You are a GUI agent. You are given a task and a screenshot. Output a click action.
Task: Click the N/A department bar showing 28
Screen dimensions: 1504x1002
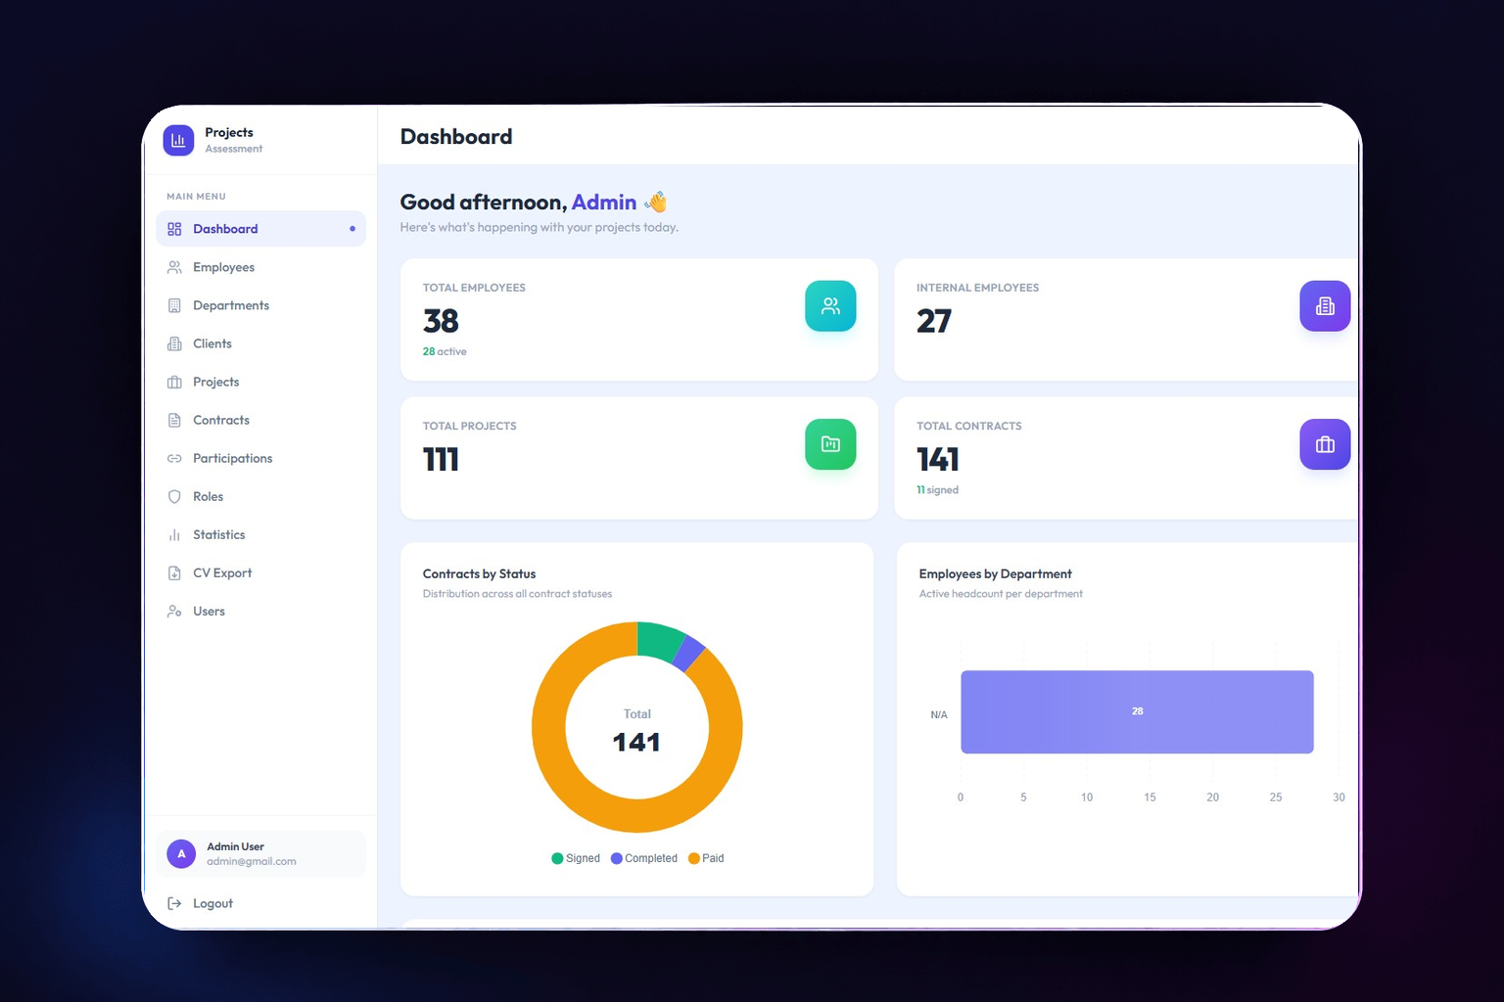click(1137, 711)
